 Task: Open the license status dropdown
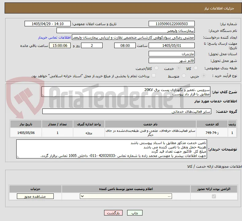click(x=126, y=196)
